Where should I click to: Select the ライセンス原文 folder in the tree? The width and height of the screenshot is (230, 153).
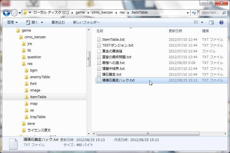pyautogui.click(x=39, y=130)
